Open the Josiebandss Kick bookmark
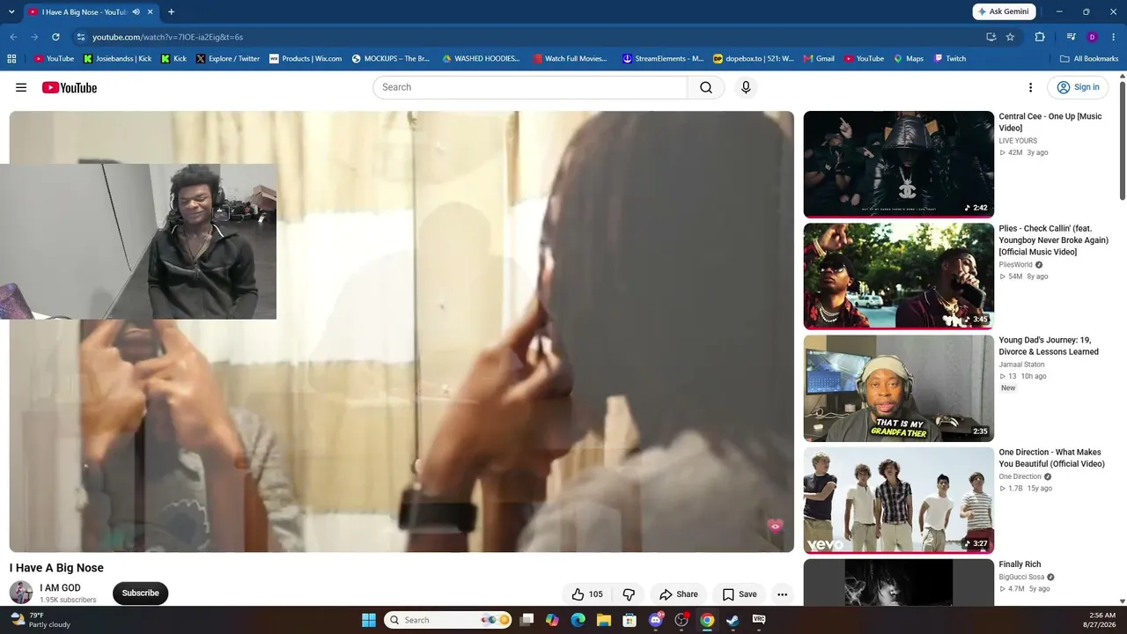The height and width of the screenshot is (634, 1127). 117,59
